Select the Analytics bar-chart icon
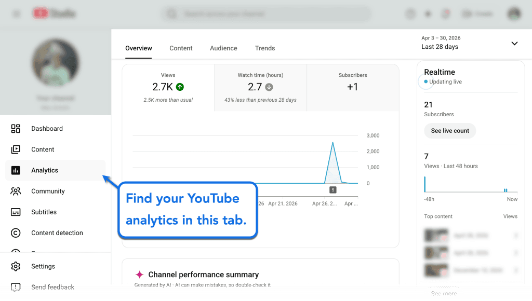The image size is (532, 301). 16,170
